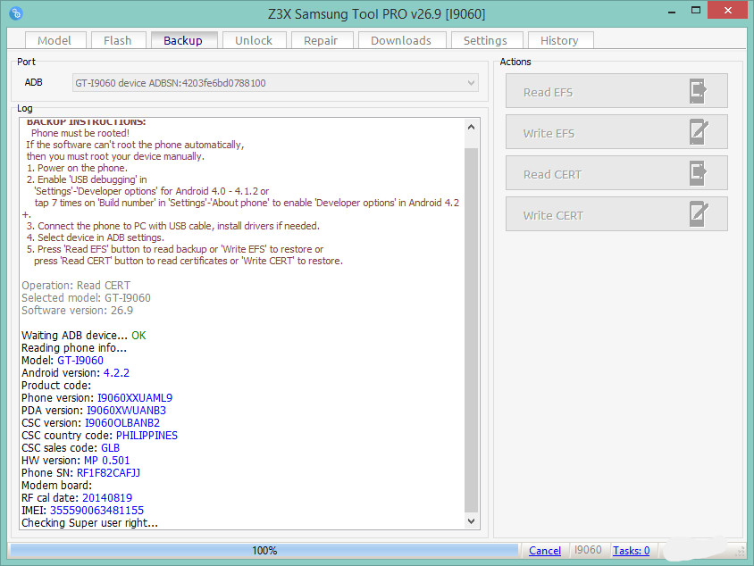Cancel the running operation
Screen dimensions: 754x566
pyautogui.click(x=545, y=551)
